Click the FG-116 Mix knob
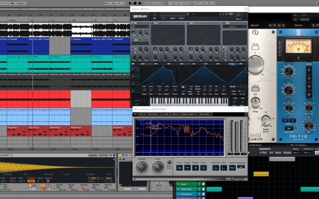This screenshot has height=199, width=319. (x=309, y=126)
